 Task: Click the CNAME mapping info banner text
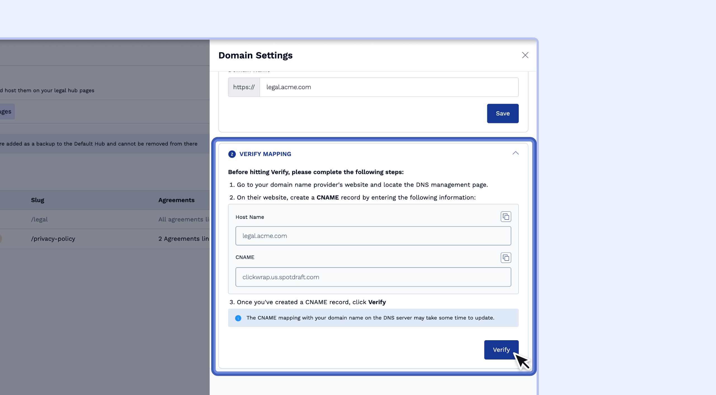pos(370,318)
